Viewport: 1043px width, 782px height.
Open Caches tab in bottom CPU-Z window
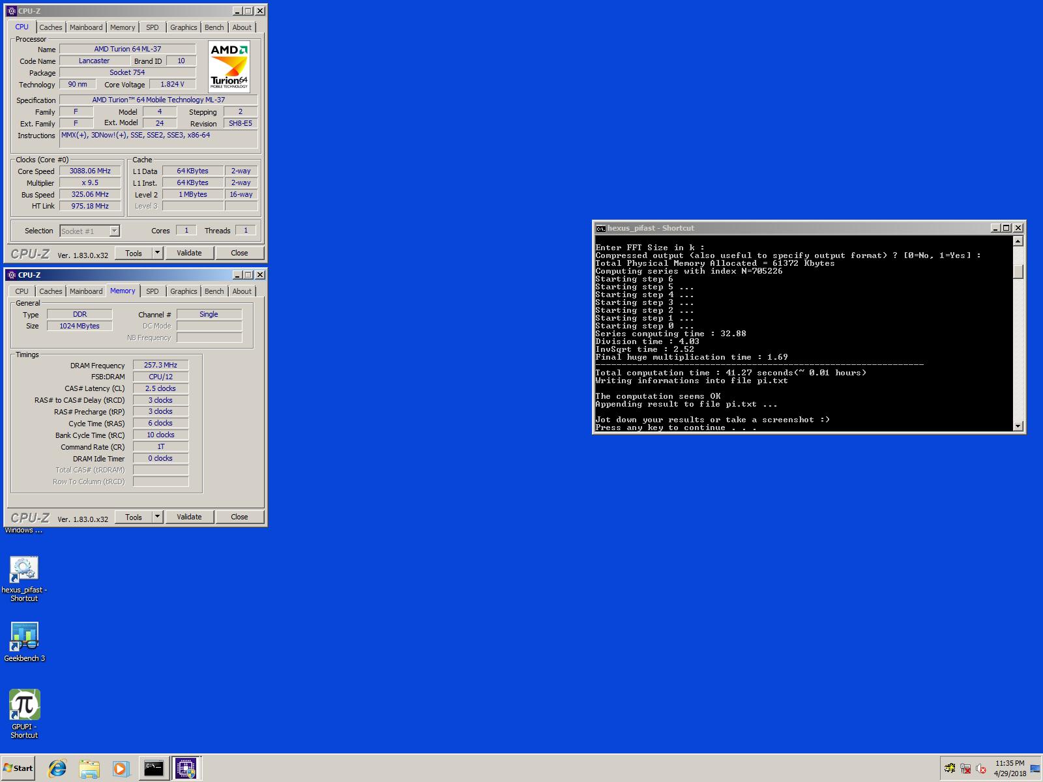click(50, 291)
